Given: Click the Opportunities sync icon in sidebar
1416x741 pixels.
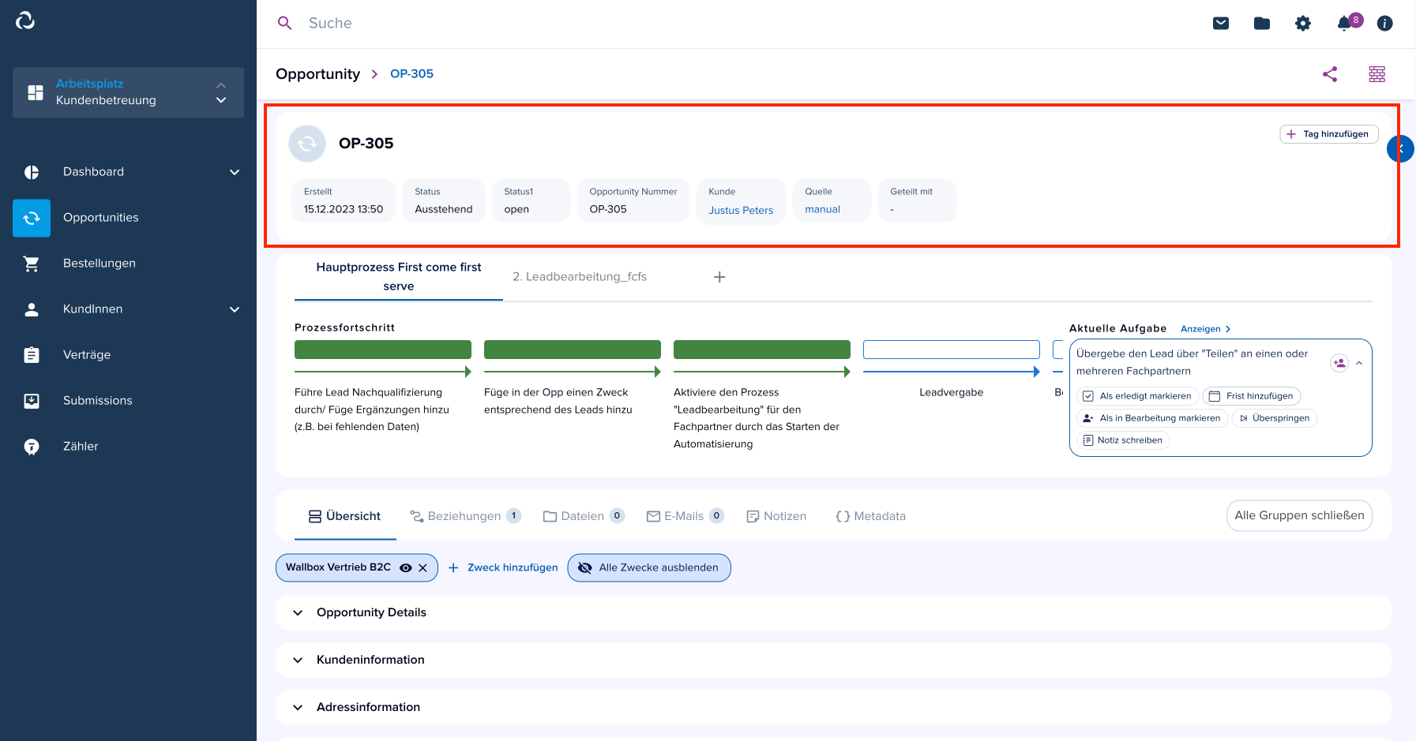Looking at the screenshot, I should point(32,218).
